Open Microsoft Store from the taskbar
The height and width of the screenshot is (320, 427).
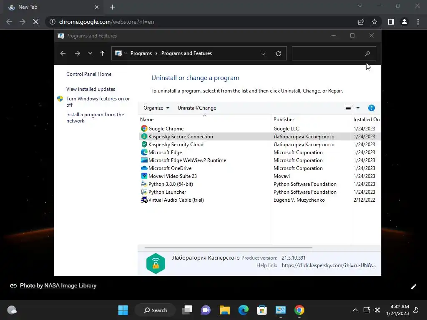(x=262, y=310)
